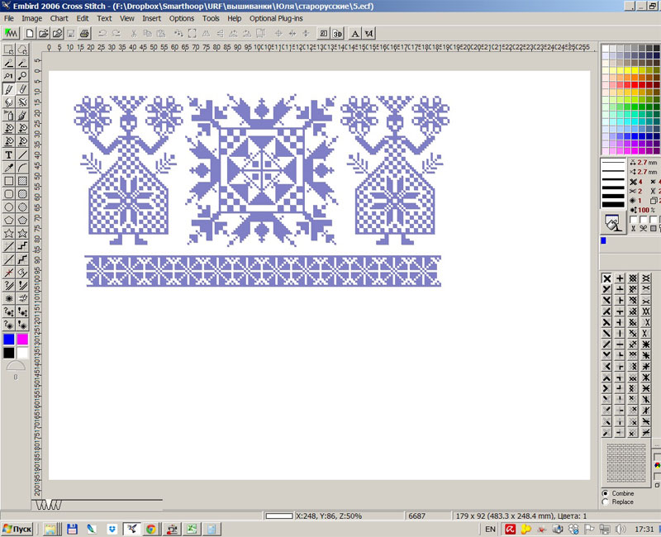
Task: Select the spray can tool
Action: [8, 115]
